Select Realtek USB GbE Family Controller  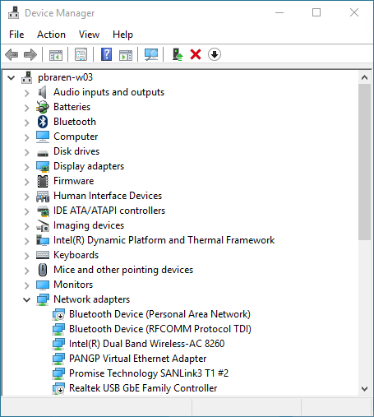143,388
